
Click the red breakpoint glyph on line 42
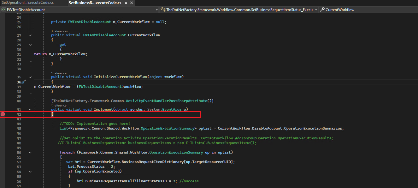coord(3,114)
